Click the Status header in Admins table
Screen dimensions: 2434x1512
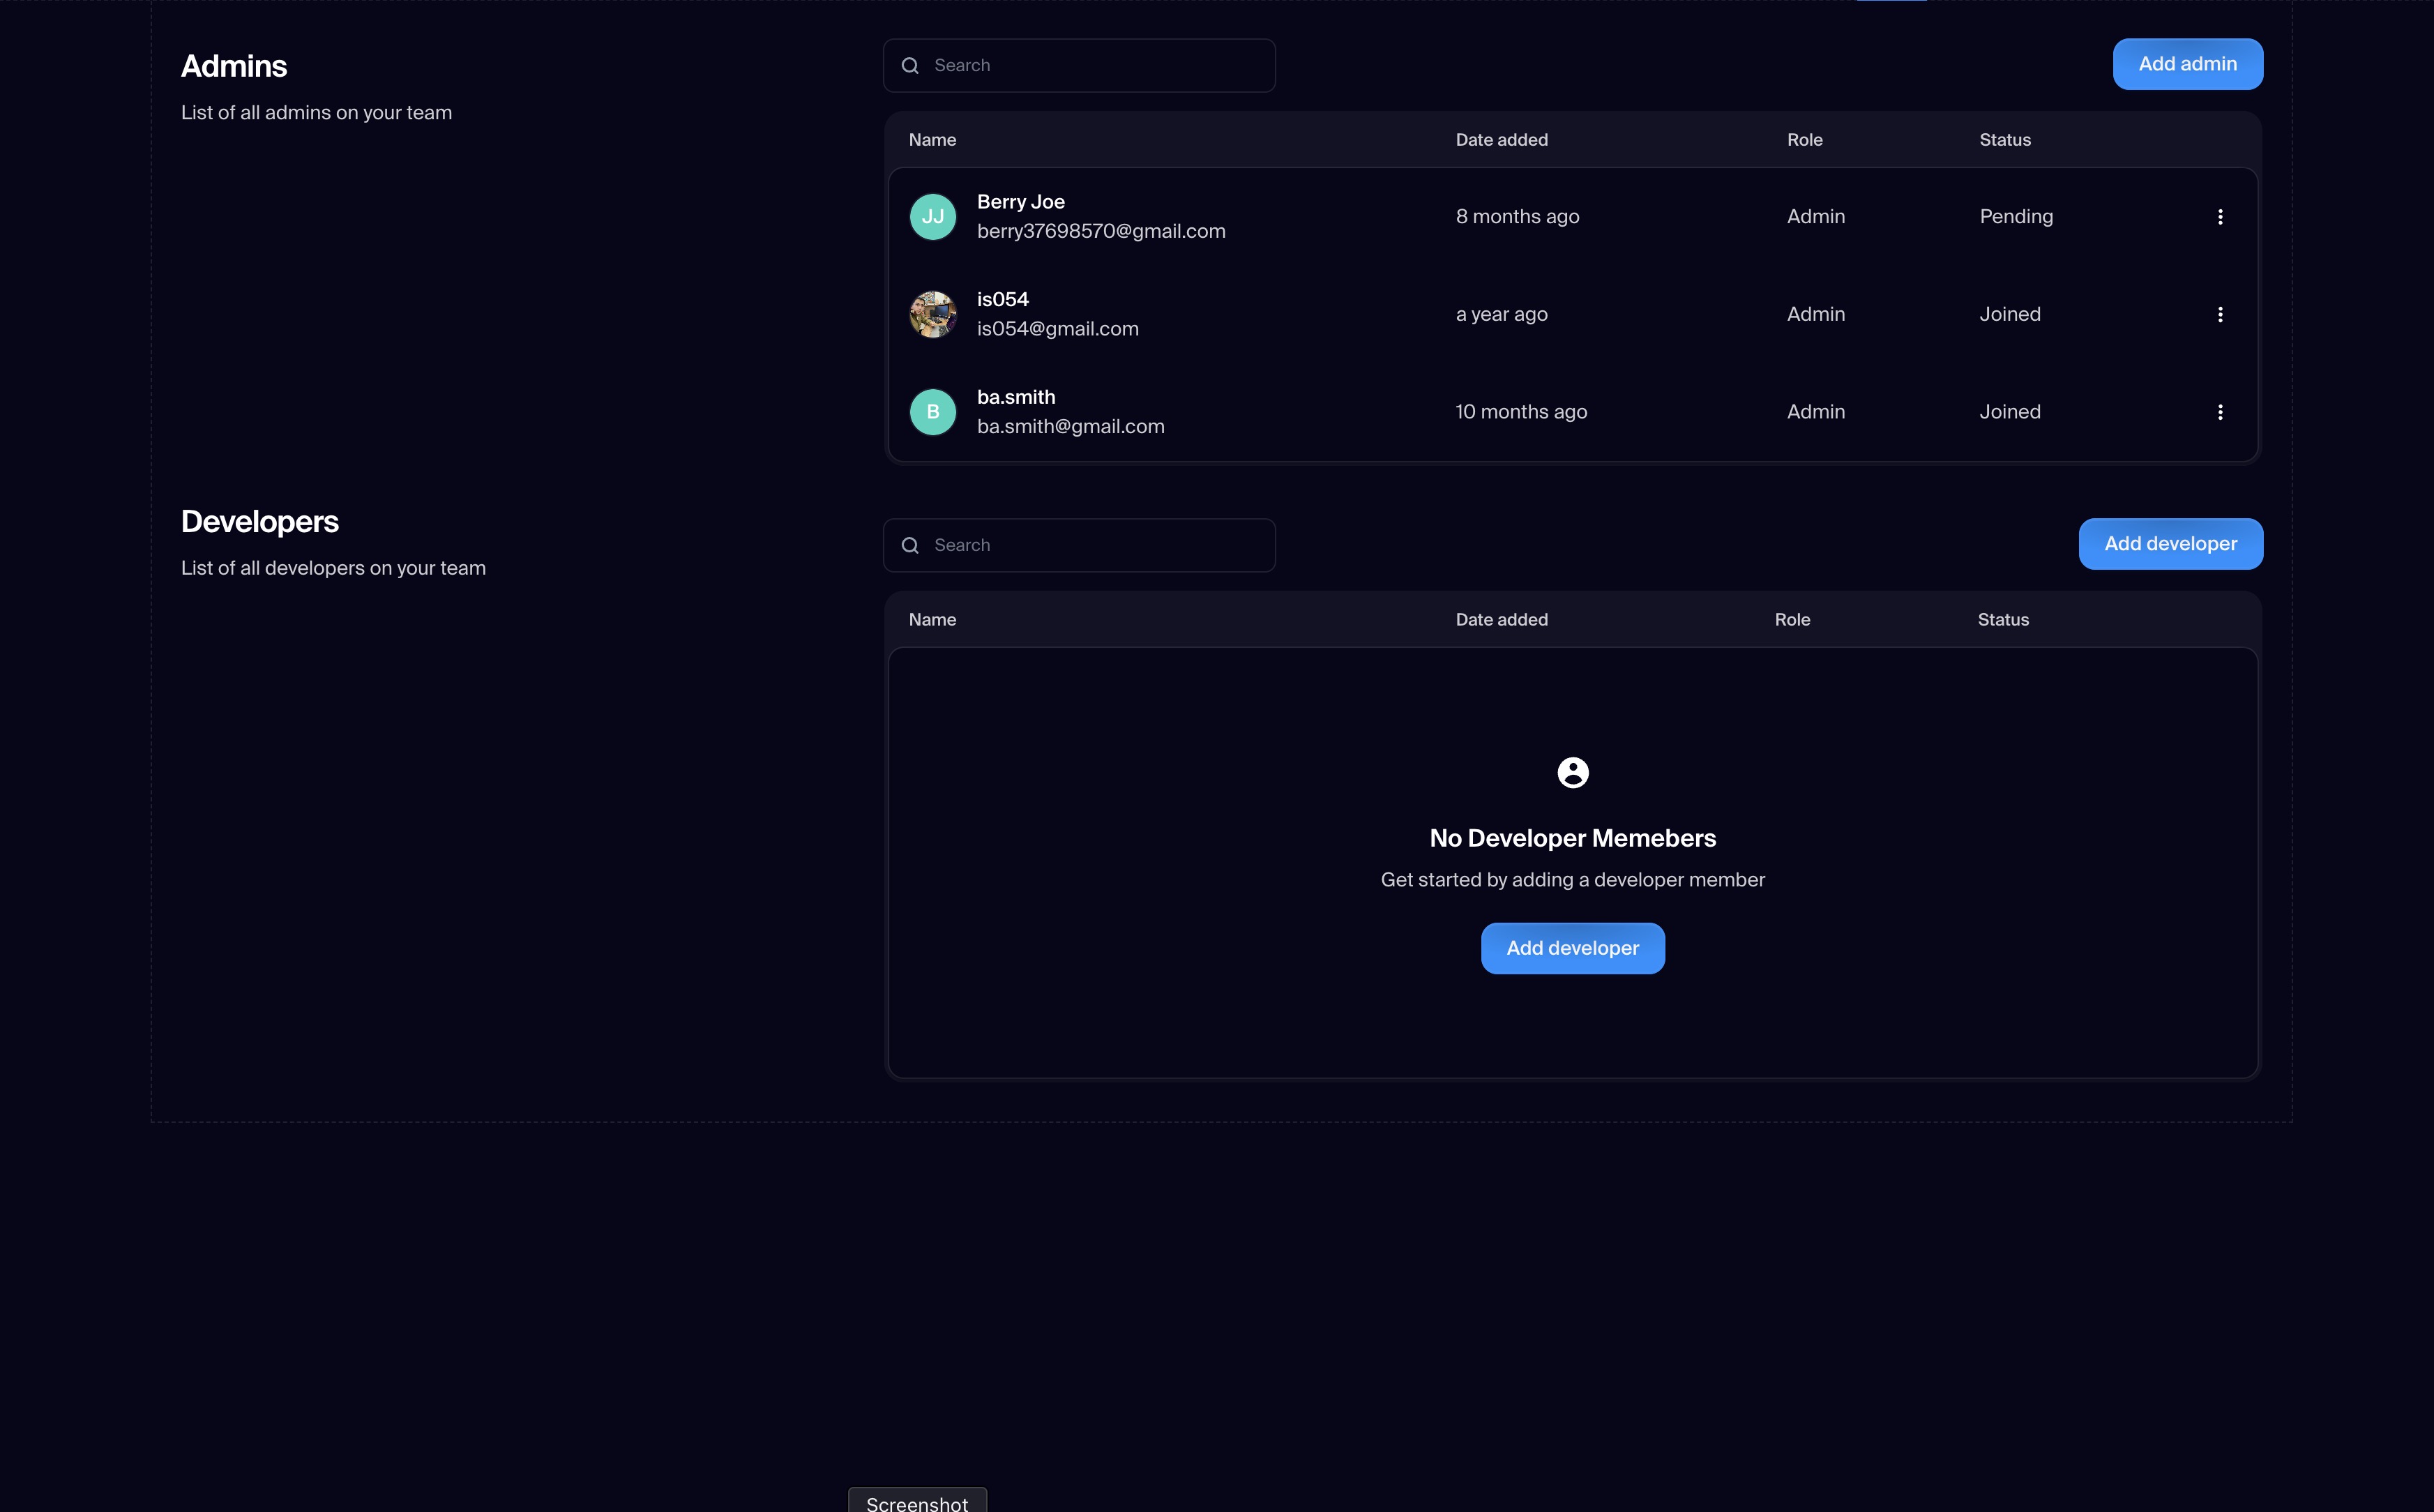[x=2004, y=140]
